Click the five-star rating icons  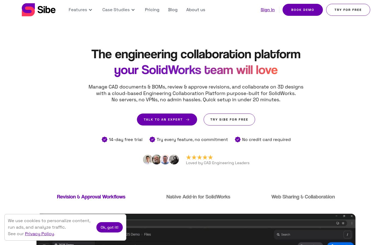[200, 157]
